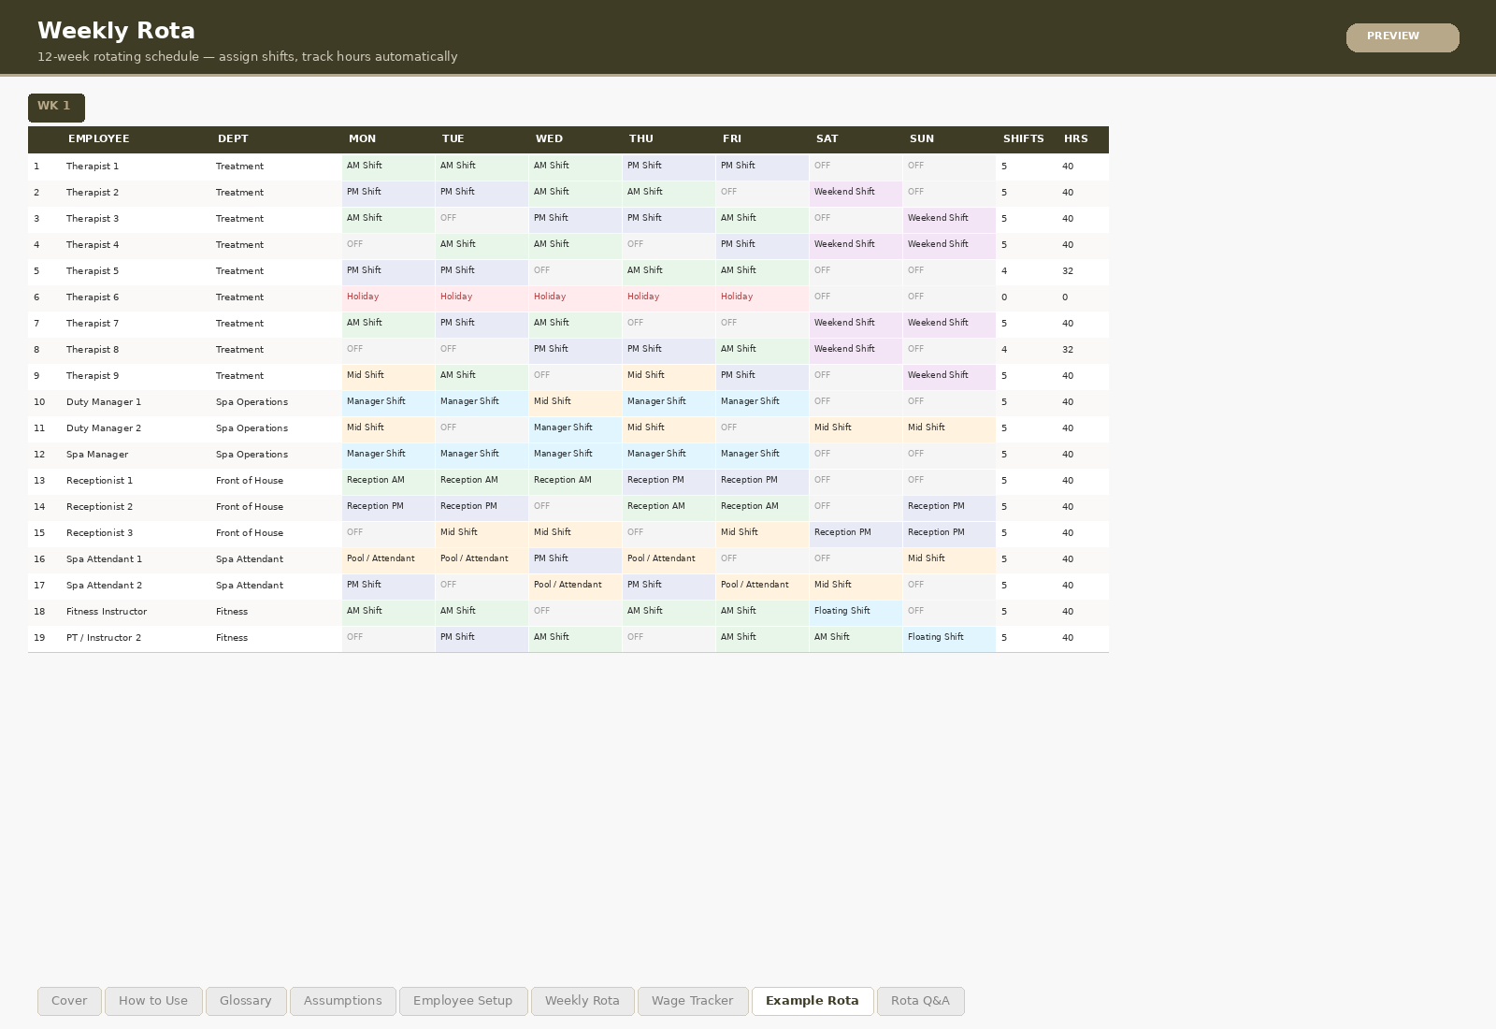Select the Weekly Rota page title
Screen dimensions: 1496x1029
[x=116, y=30]
